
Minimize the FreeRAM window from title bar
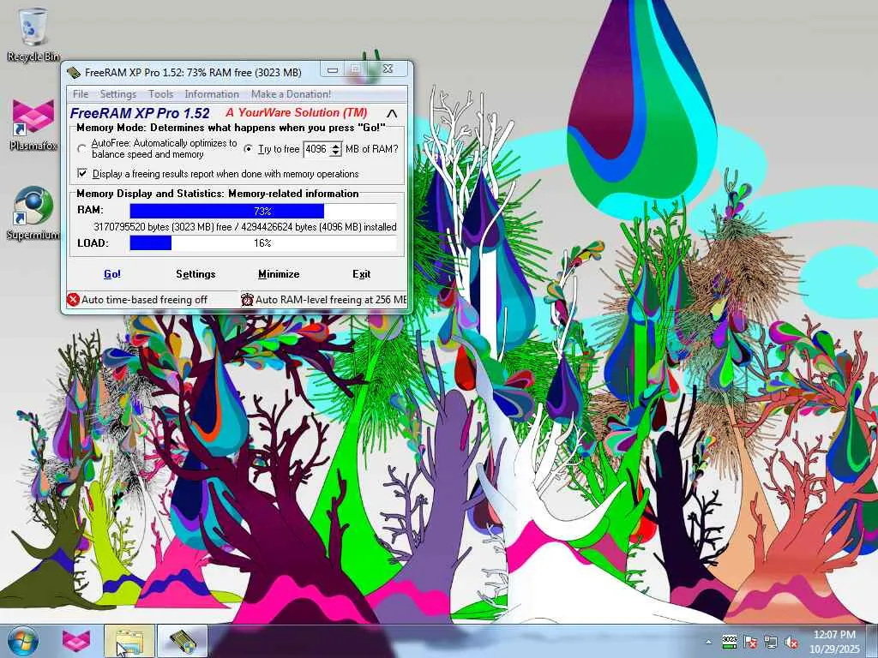click(332, 69)
